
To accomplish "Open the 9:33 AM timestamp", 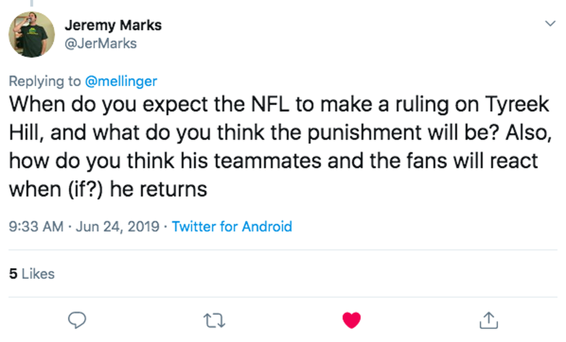I will tap(36, 227).
